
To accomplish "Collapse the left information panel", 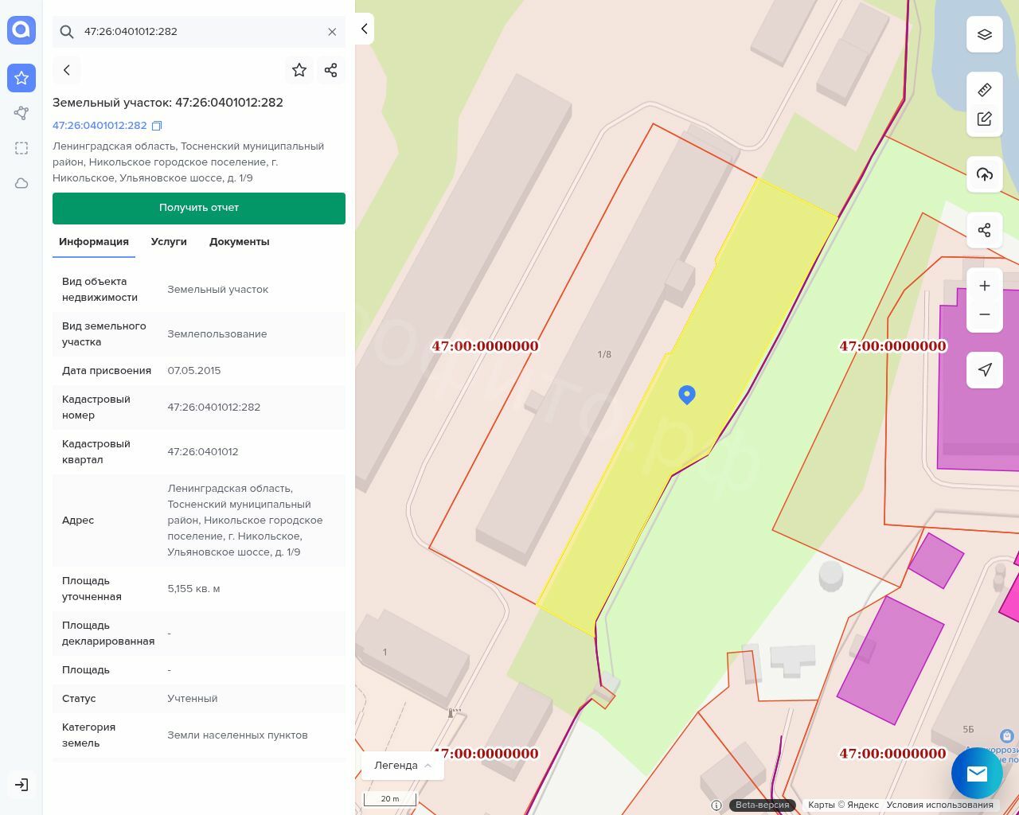I will [365, 29].
